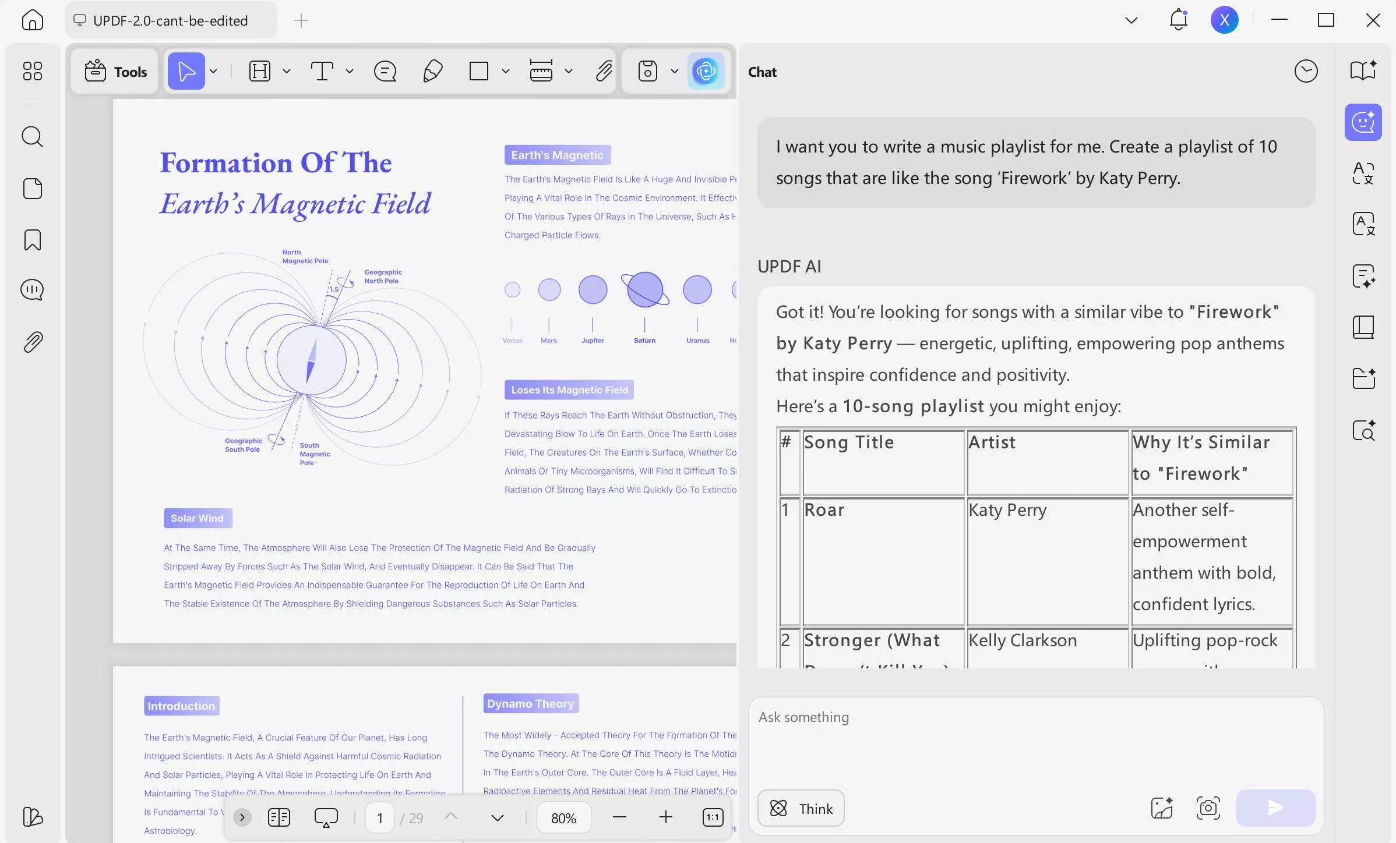Select the cursor selection tool
The width and height of the screenshot is (1396, 843).
186,71
